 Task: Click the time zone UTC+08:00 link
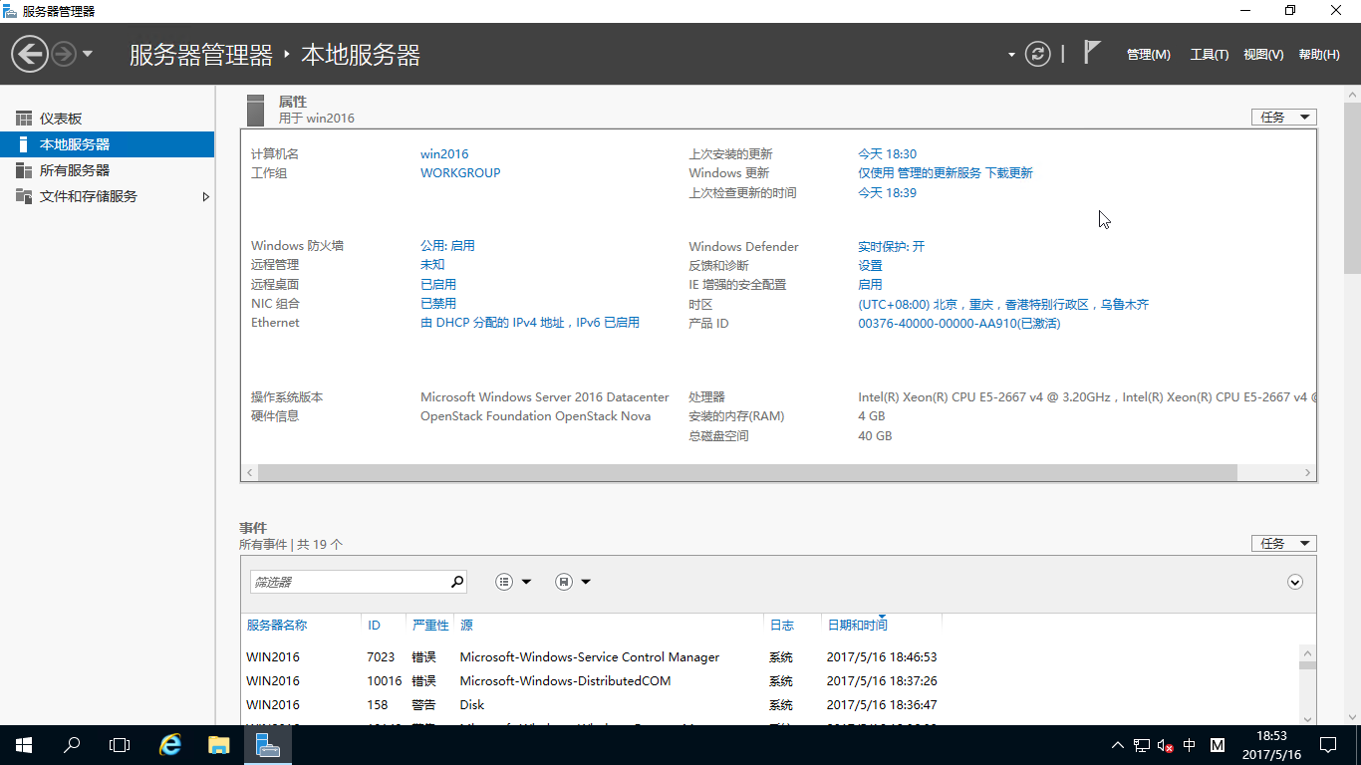[x=1003, y=305]
